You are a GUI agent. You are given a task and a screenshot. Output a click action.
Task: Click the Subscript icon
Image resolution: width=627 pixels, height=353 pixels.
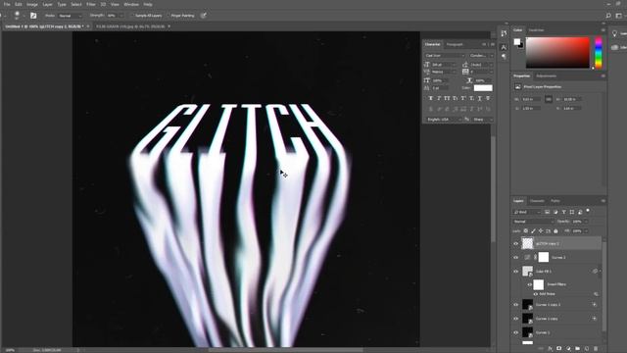click(471, 98)
